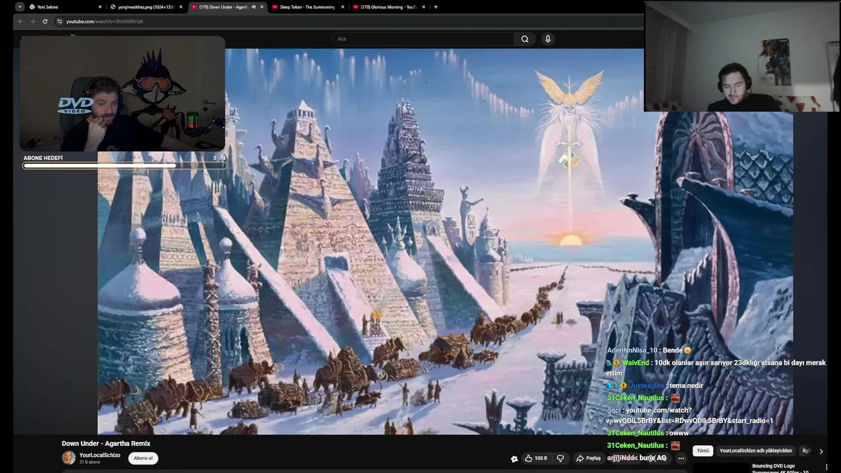This screenshot has width=841, height=473.
Task: Activate voice search microphone icon
Action: (547, 39)
